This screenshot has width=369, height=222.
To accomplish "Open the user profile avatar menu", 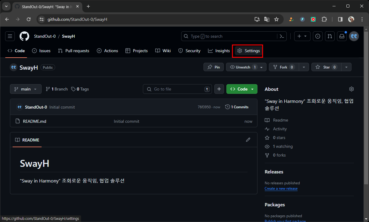I will 354,36.
